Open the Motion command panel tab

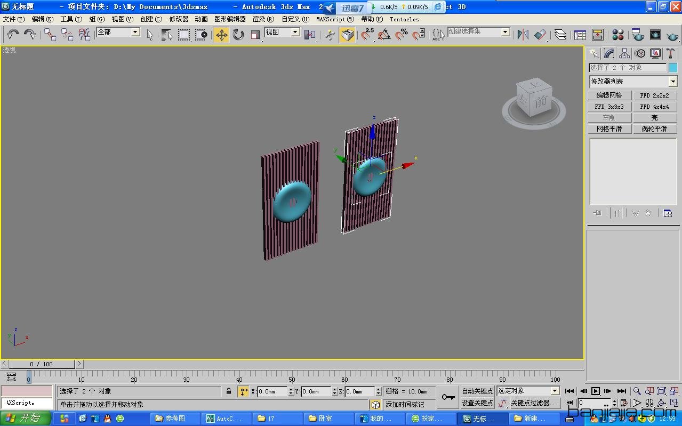(640, 53)
